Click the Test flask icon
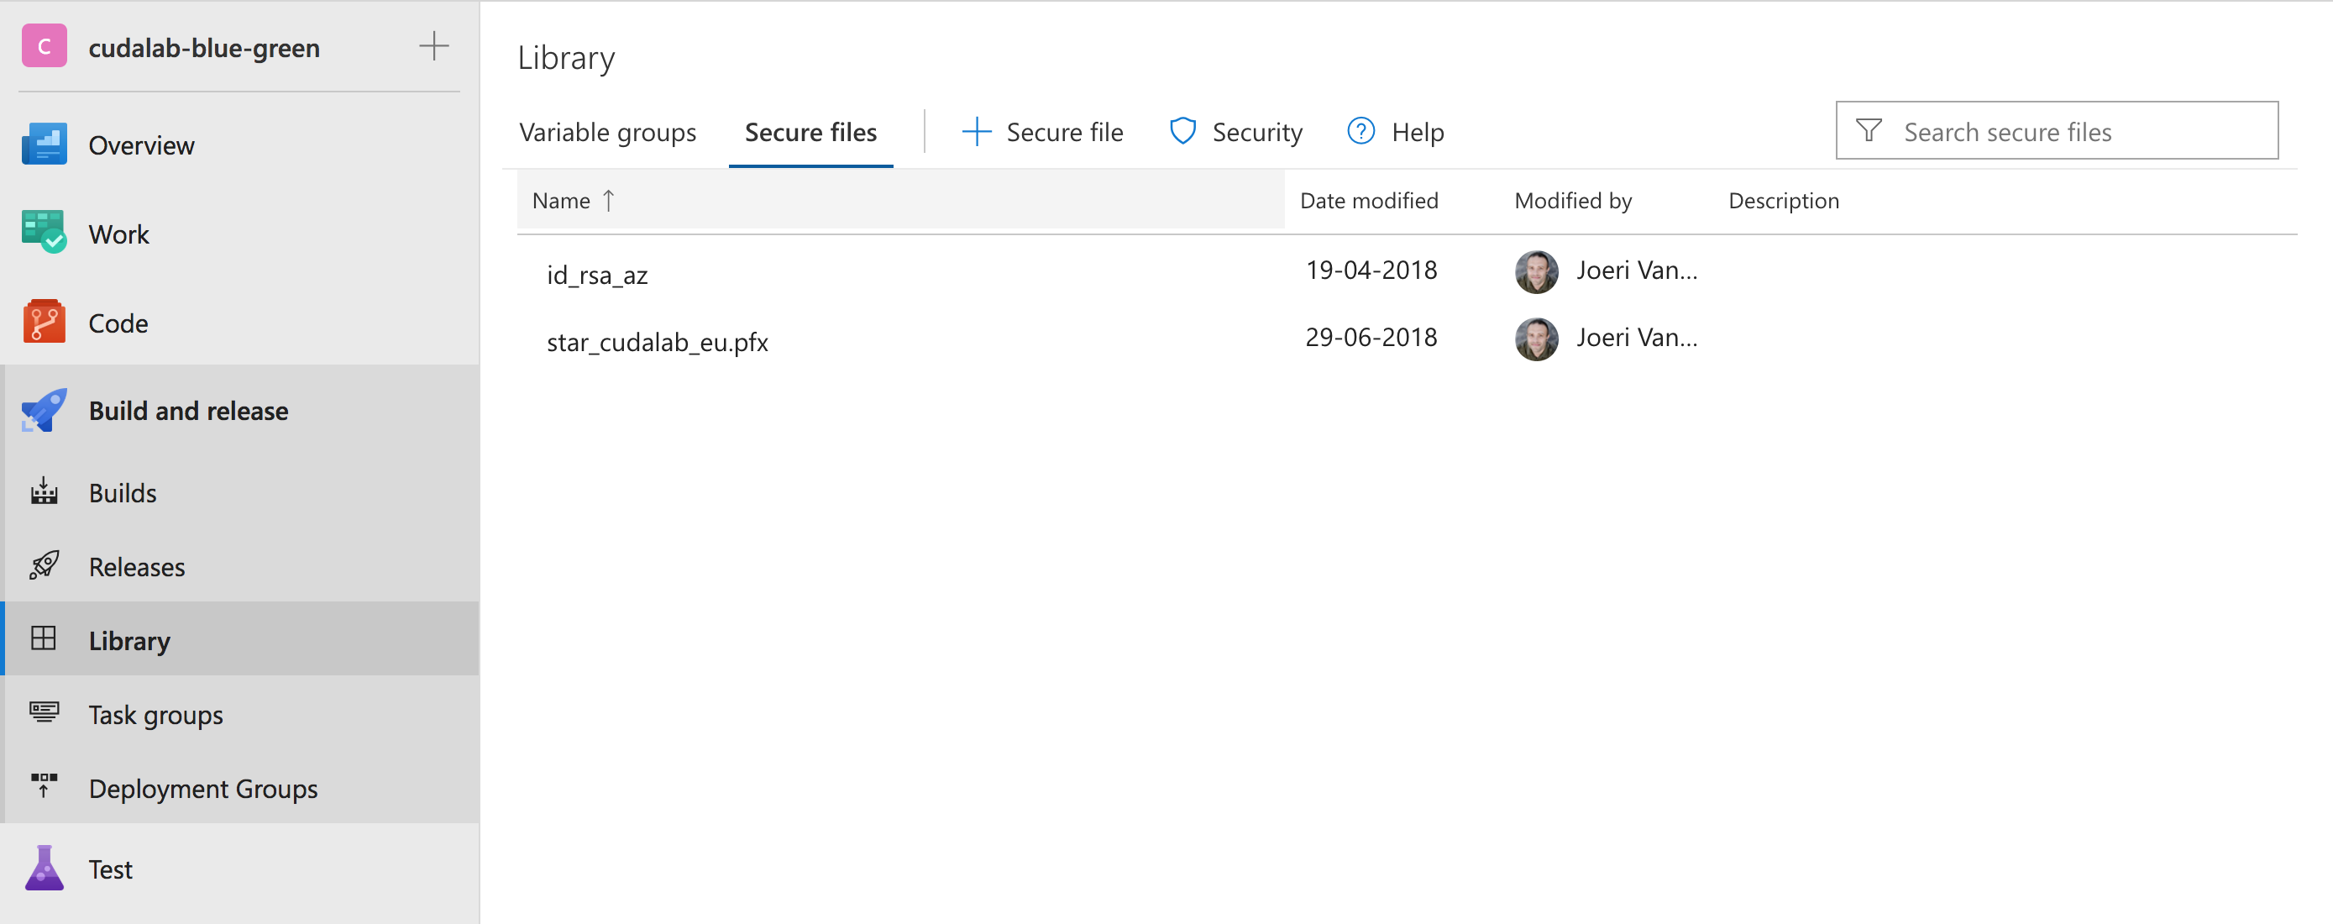Viewport: 2333px width, 924px height. click(44, 868)
